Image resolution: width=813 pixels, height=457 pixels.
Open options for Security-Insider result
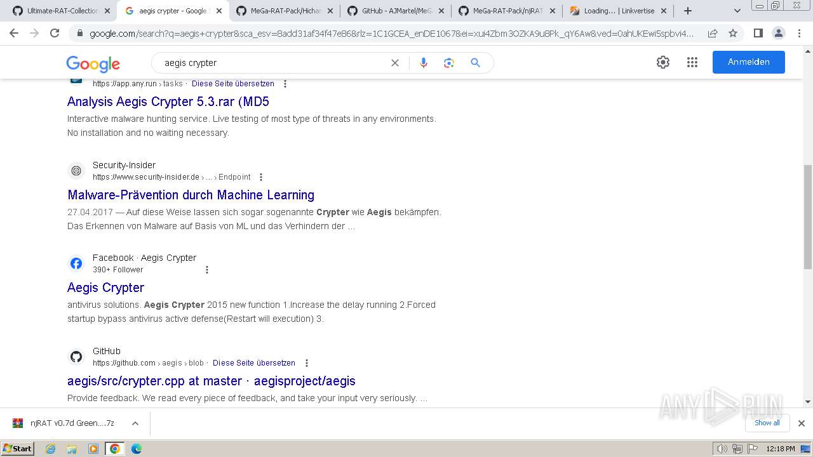pos(261,177)
